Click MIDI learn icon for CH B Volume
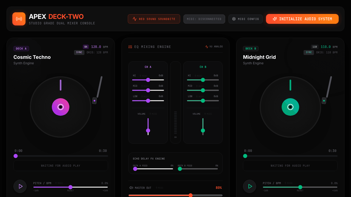Image resolution: width=351 pixels, height=197 pixels. coord(208,114)
